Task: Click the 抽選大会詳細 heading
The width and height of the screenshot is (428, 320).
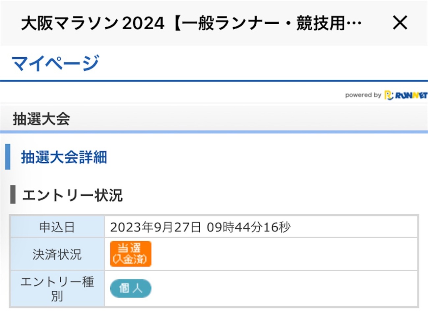Action: [x=64, y=157]
